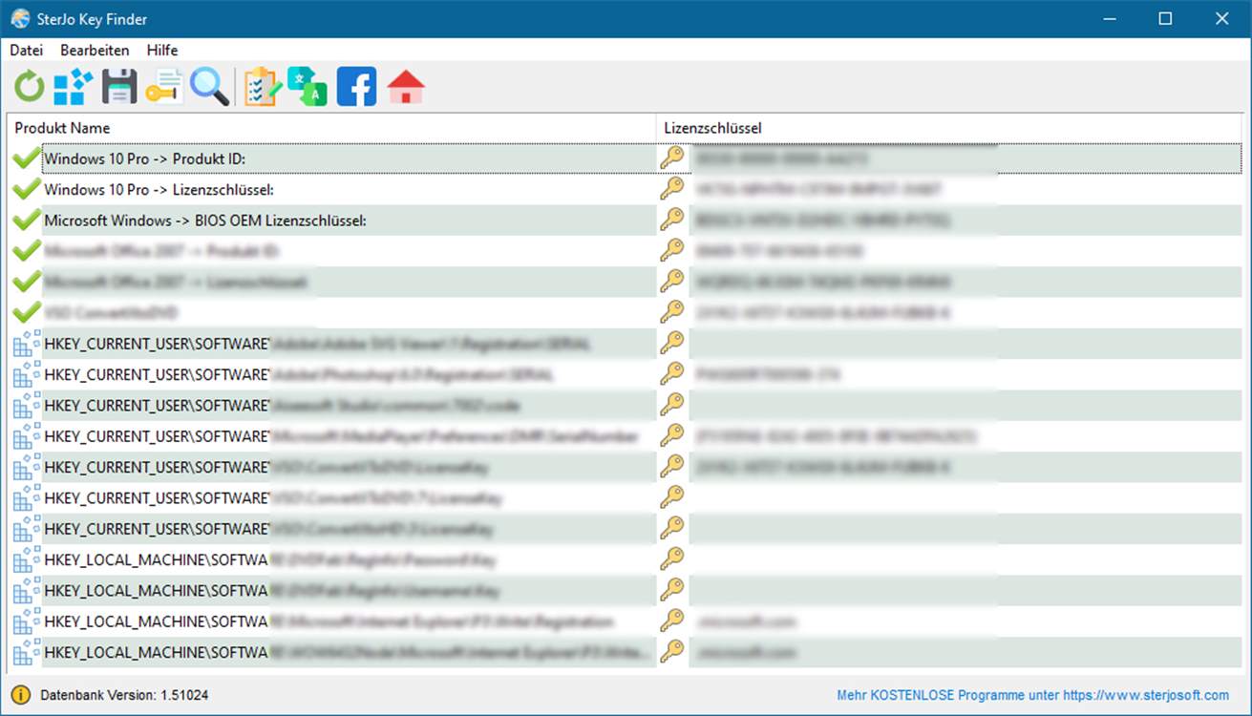Click key icon in Windows 10 Pro Lizenzschlüssel row

[x=672, y=189]
